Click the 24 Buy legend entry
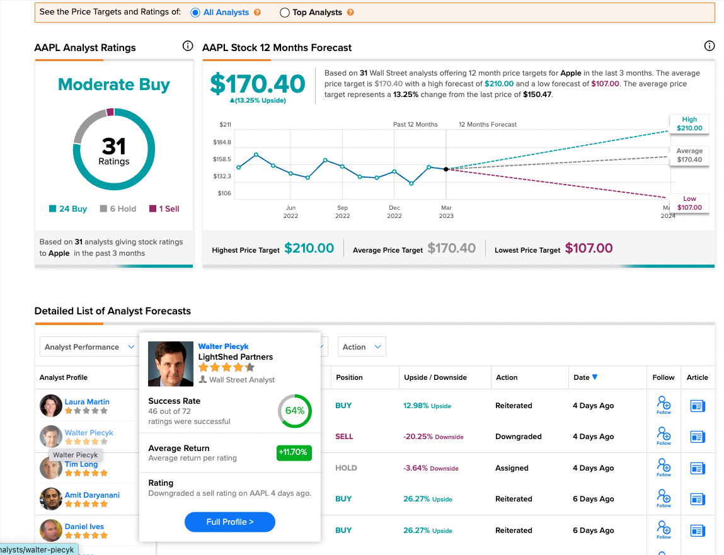 point(68,209)
